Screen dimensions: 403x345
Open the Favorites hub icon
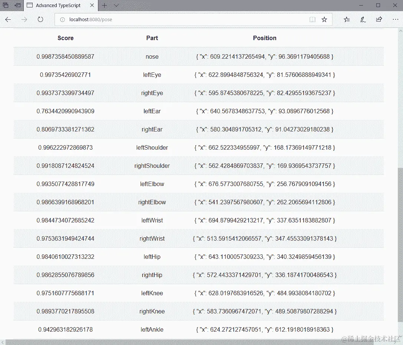347,20
